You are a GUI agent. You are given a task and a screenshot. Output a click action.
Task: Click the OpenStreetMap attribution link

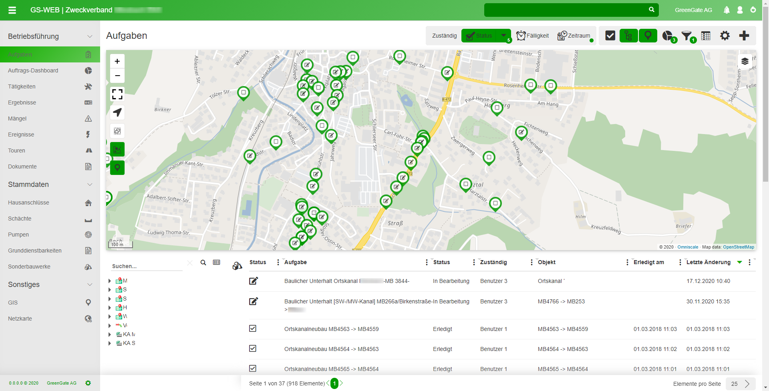(738, 247)
